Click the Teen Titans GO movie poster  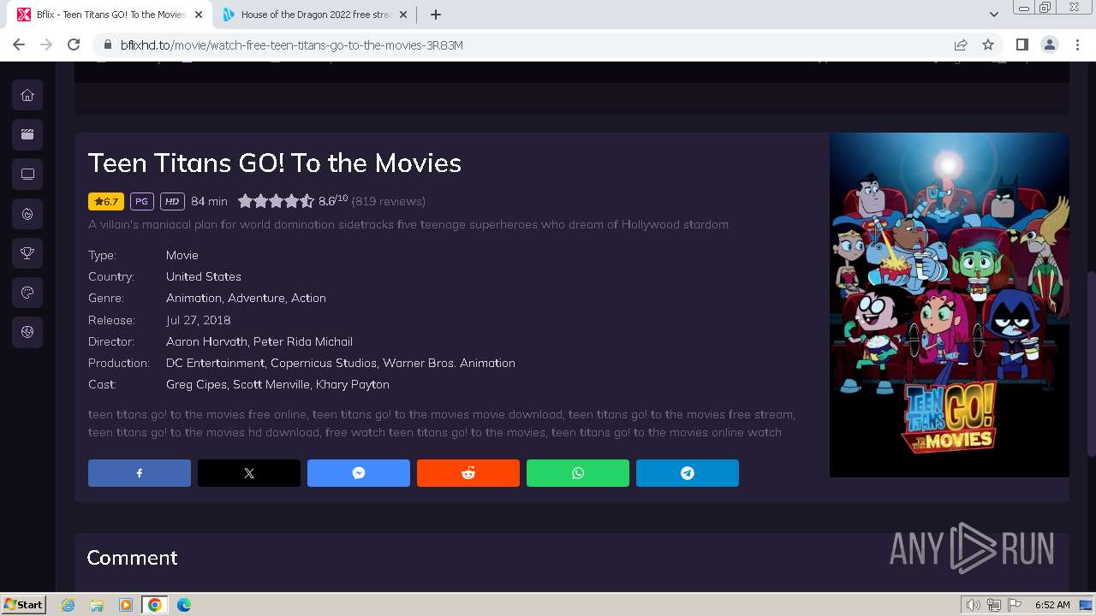point(949,305)
